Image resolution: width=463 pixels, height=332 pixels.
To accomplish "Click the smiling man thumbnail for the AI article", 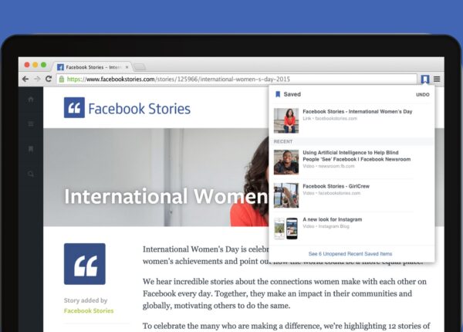I will 286,162.
